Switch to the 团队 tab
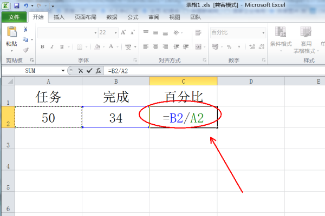 coord(196,17)
